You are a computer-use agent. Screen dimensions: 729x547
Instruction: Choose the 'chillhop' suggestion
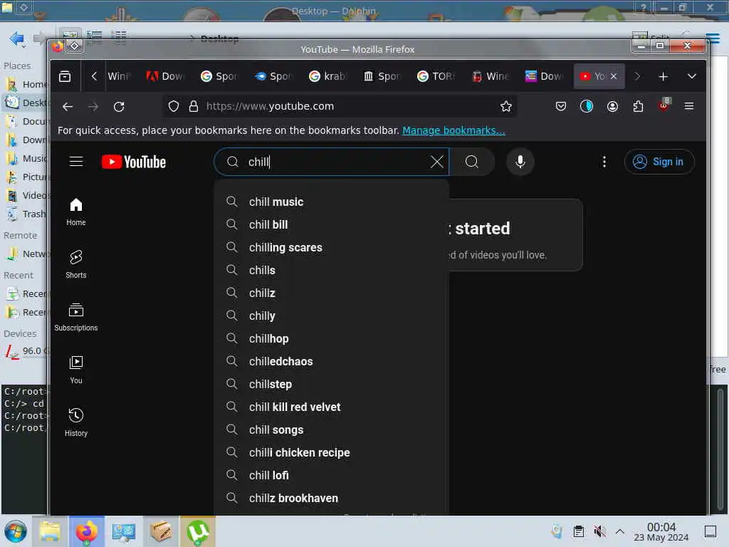(x=332, y=338)
